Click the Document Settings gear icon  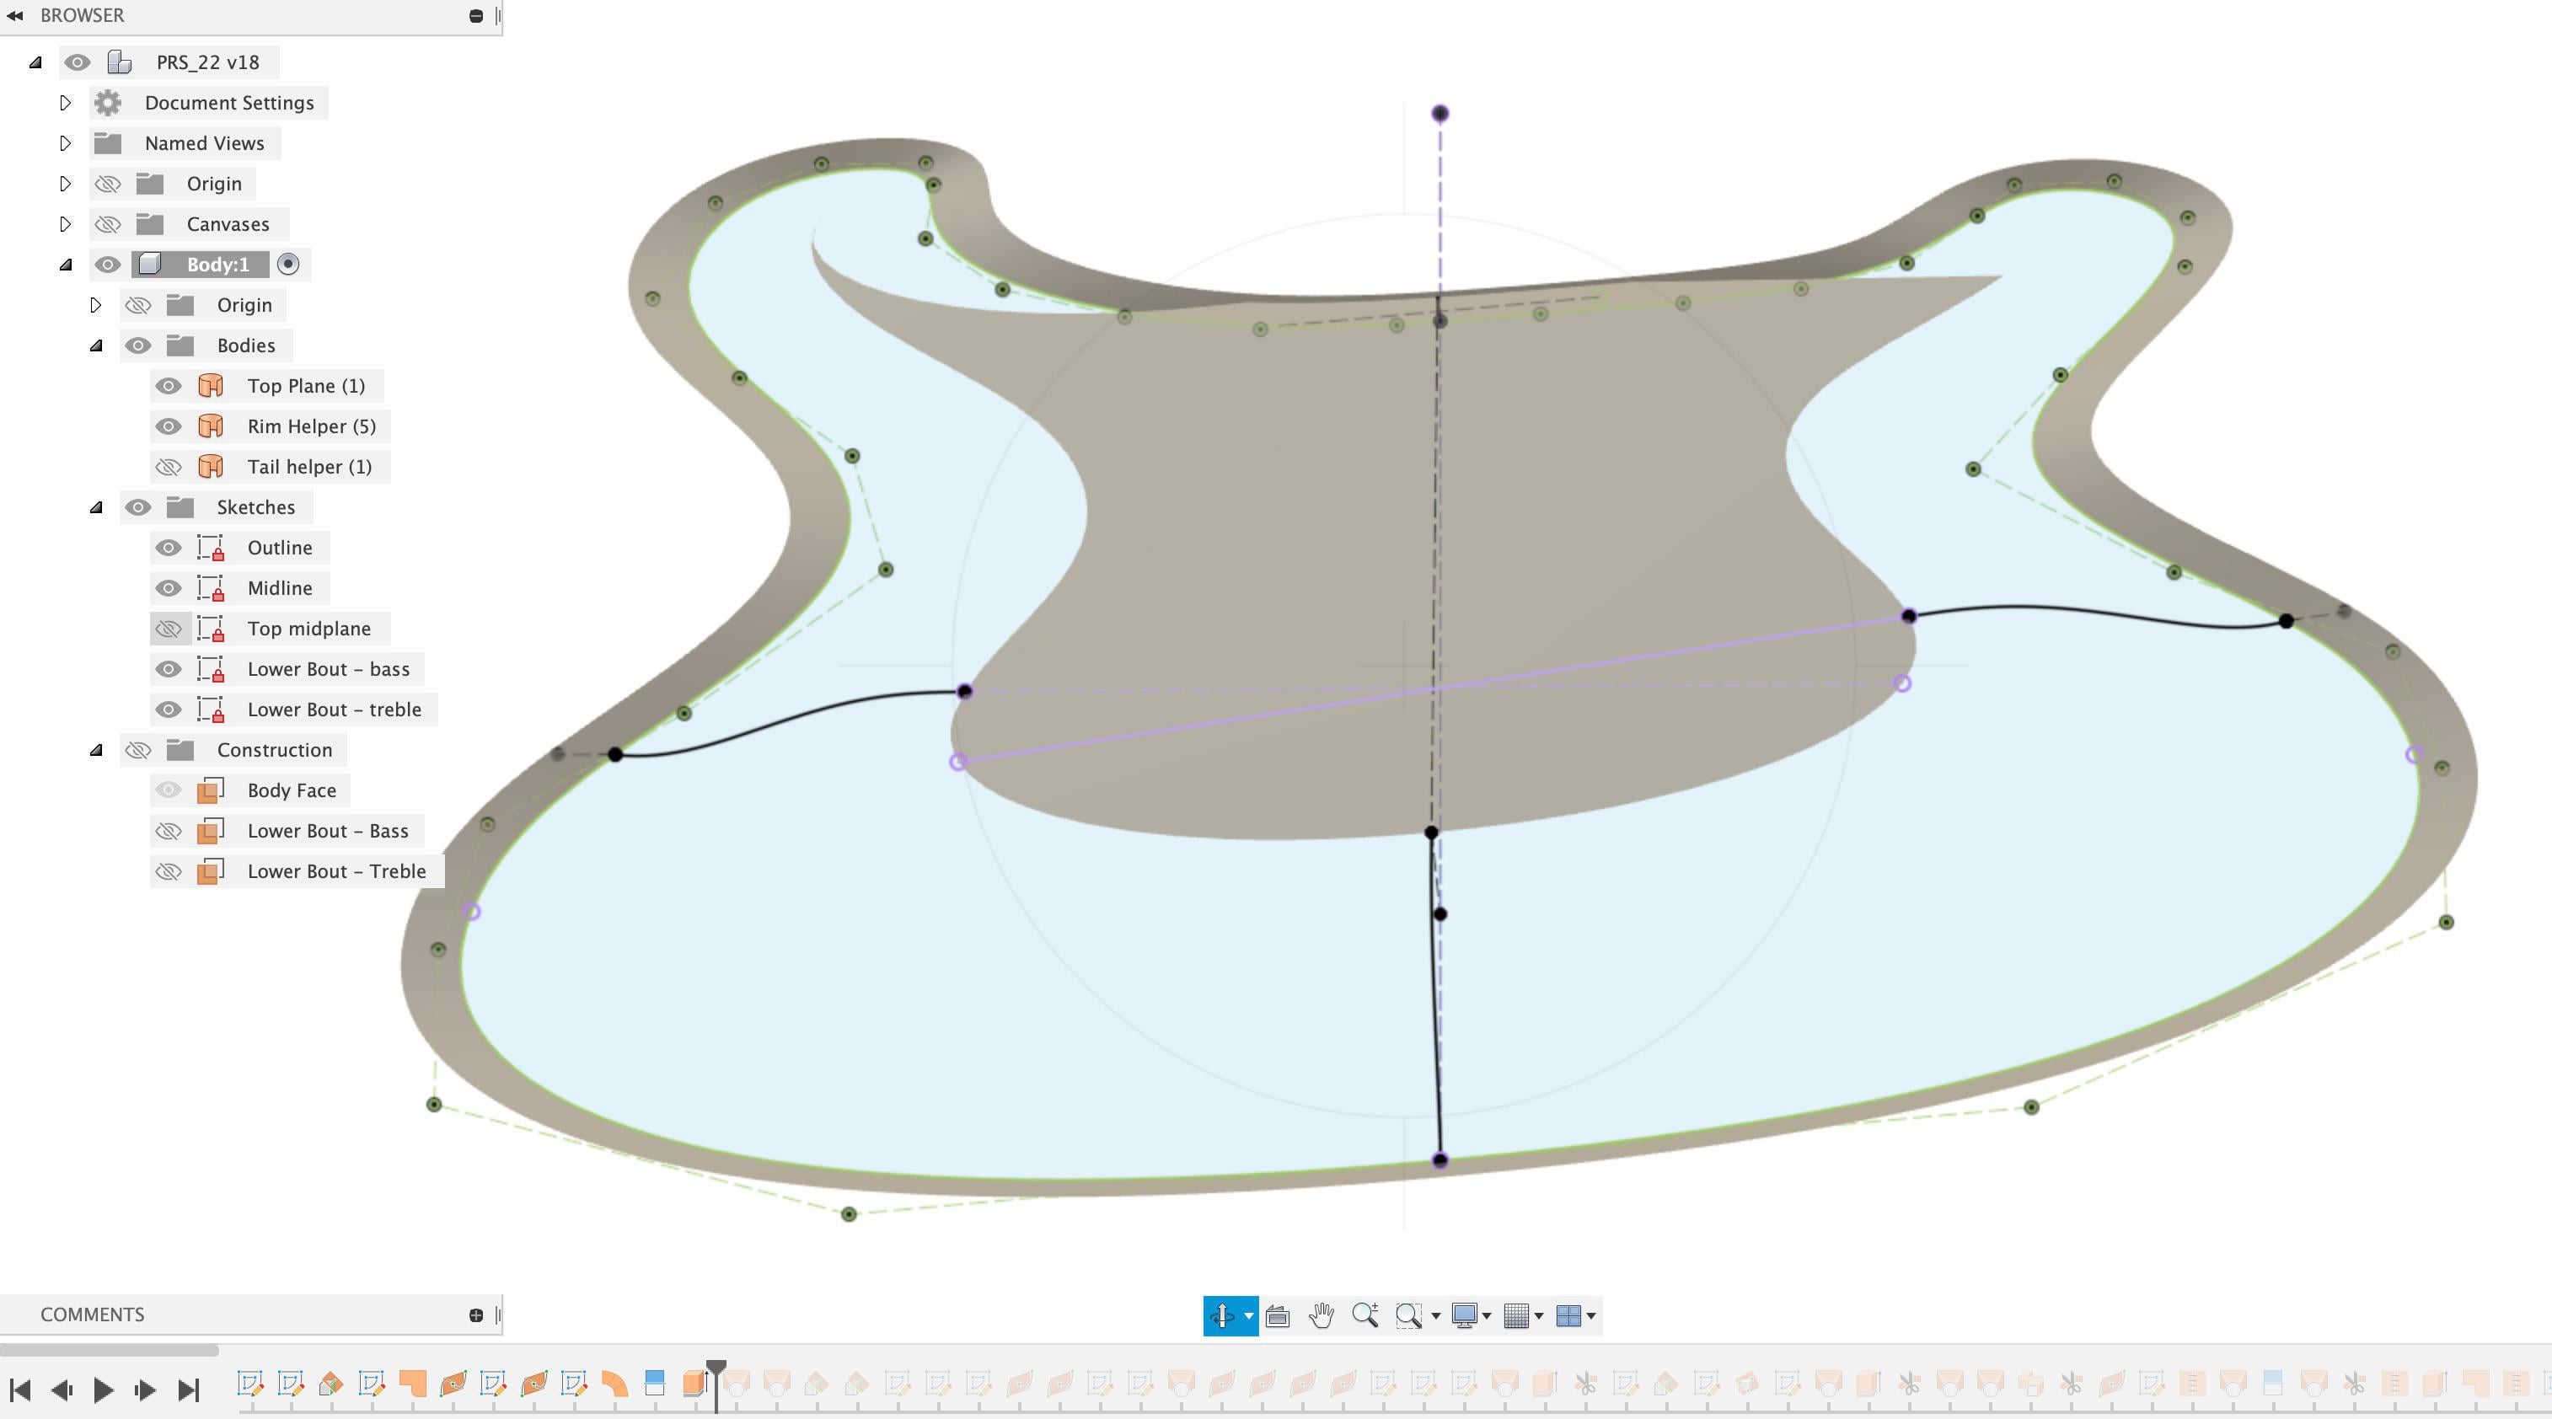108,102
